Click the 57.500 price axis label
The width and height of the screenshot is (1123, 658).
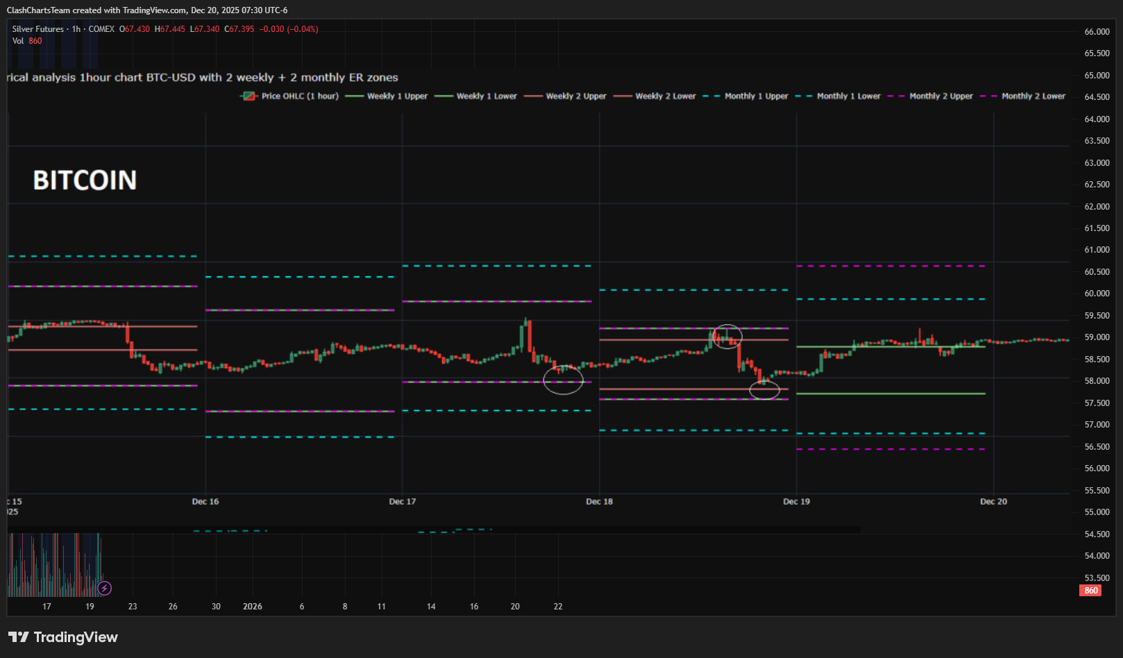(1097, 403)
